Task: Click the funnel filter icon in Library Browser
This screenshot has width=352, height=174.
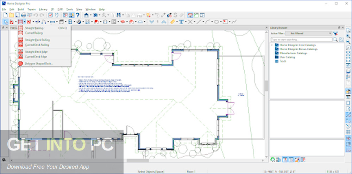Action: [335, 33]
